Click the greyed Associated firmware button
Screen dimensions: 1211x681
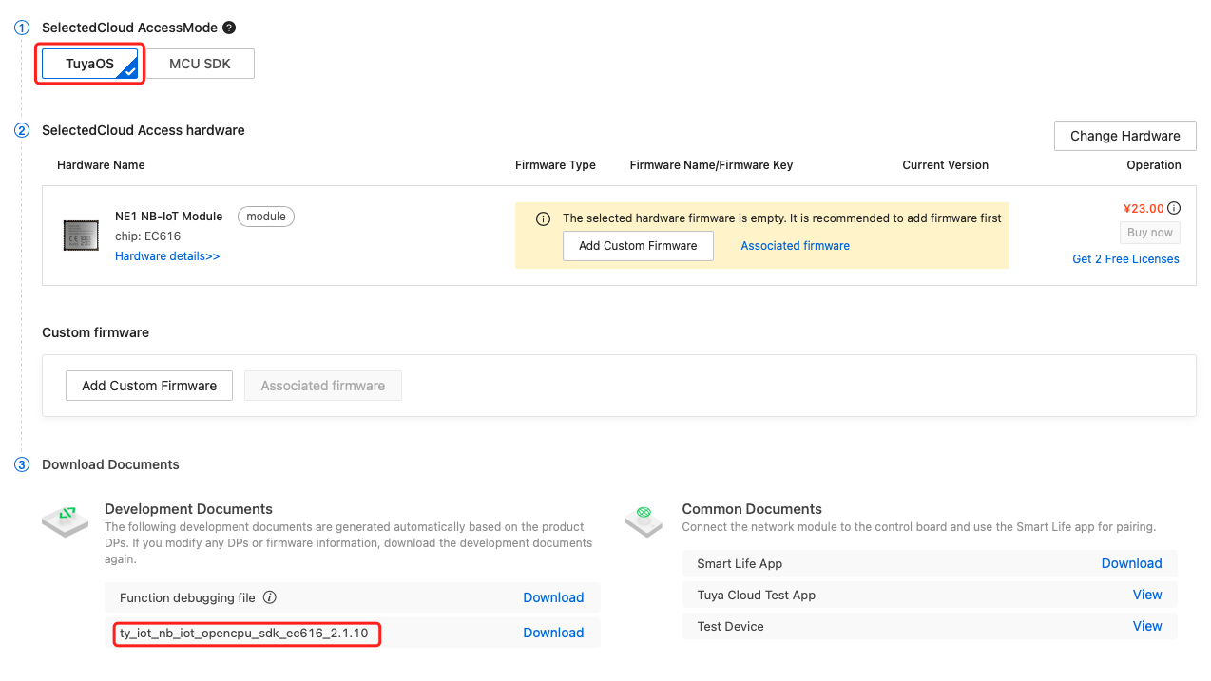(323, 386)
